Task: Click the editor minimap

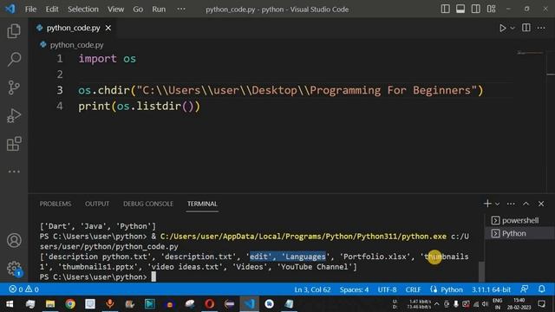Action: [x=530, y=53]
